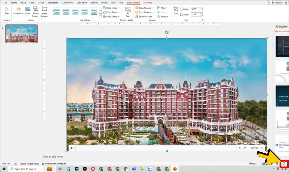289x172 pixels.
Task: Switch to the Video Format tab
Action: click(133, 3)
